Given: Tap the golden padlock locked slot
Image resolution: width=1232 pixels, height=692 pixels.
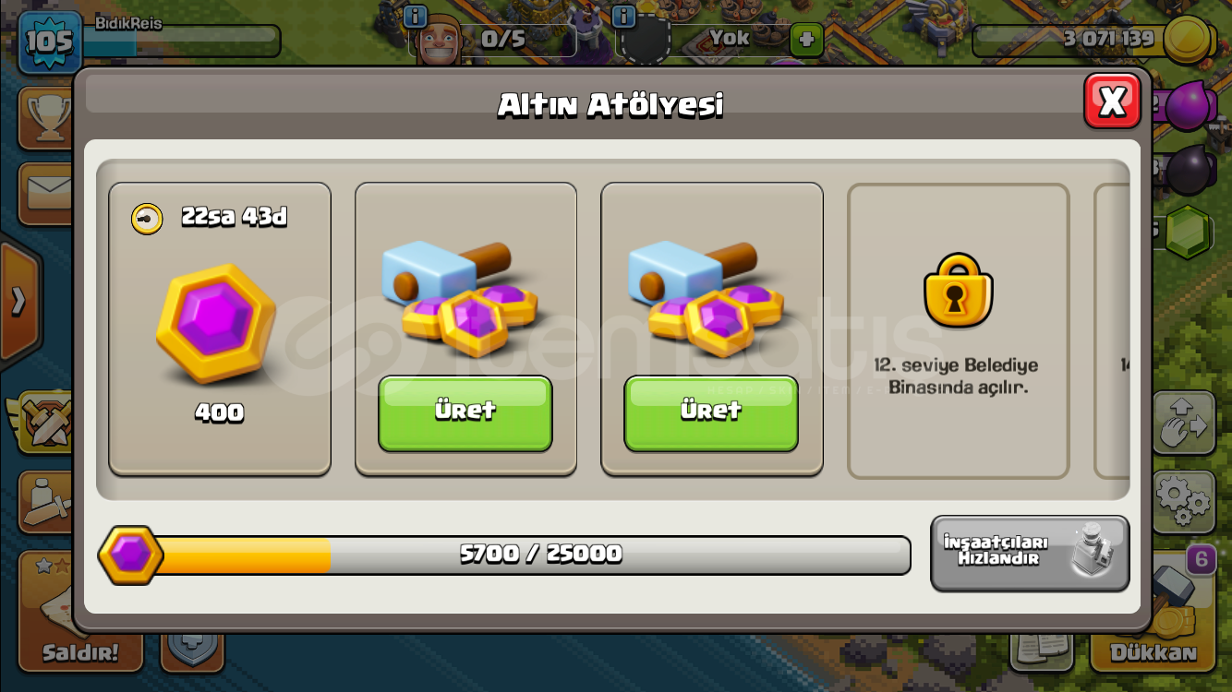Looking at the screenshot, I should pyautogui.click(x=958, y=292).
